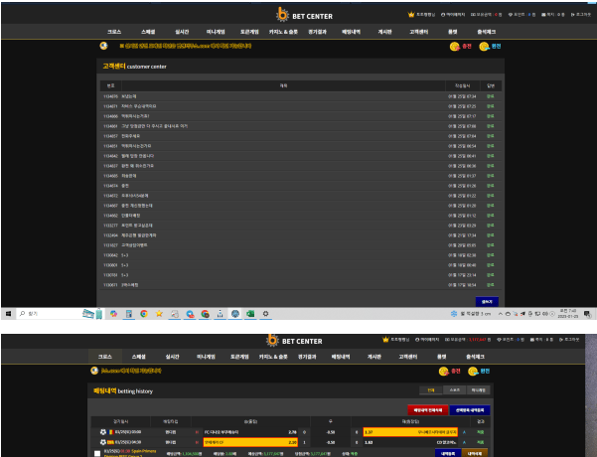597x457 pixels.
Task: Click the Windows taskbar search box
Action: pyautogui.click(x=50, y=314)
